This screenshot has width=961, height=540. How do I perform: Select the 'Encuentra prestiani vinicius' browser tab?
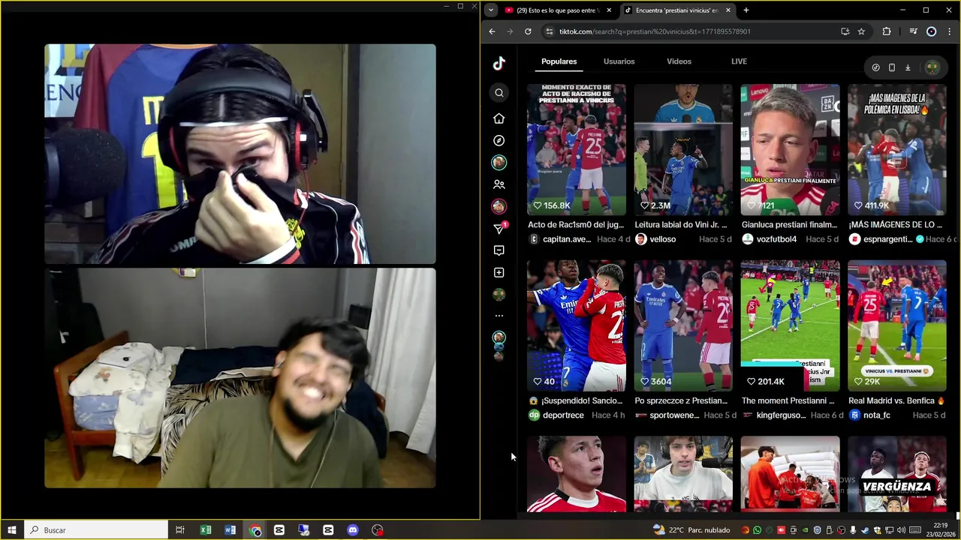[x=678, y=10]
